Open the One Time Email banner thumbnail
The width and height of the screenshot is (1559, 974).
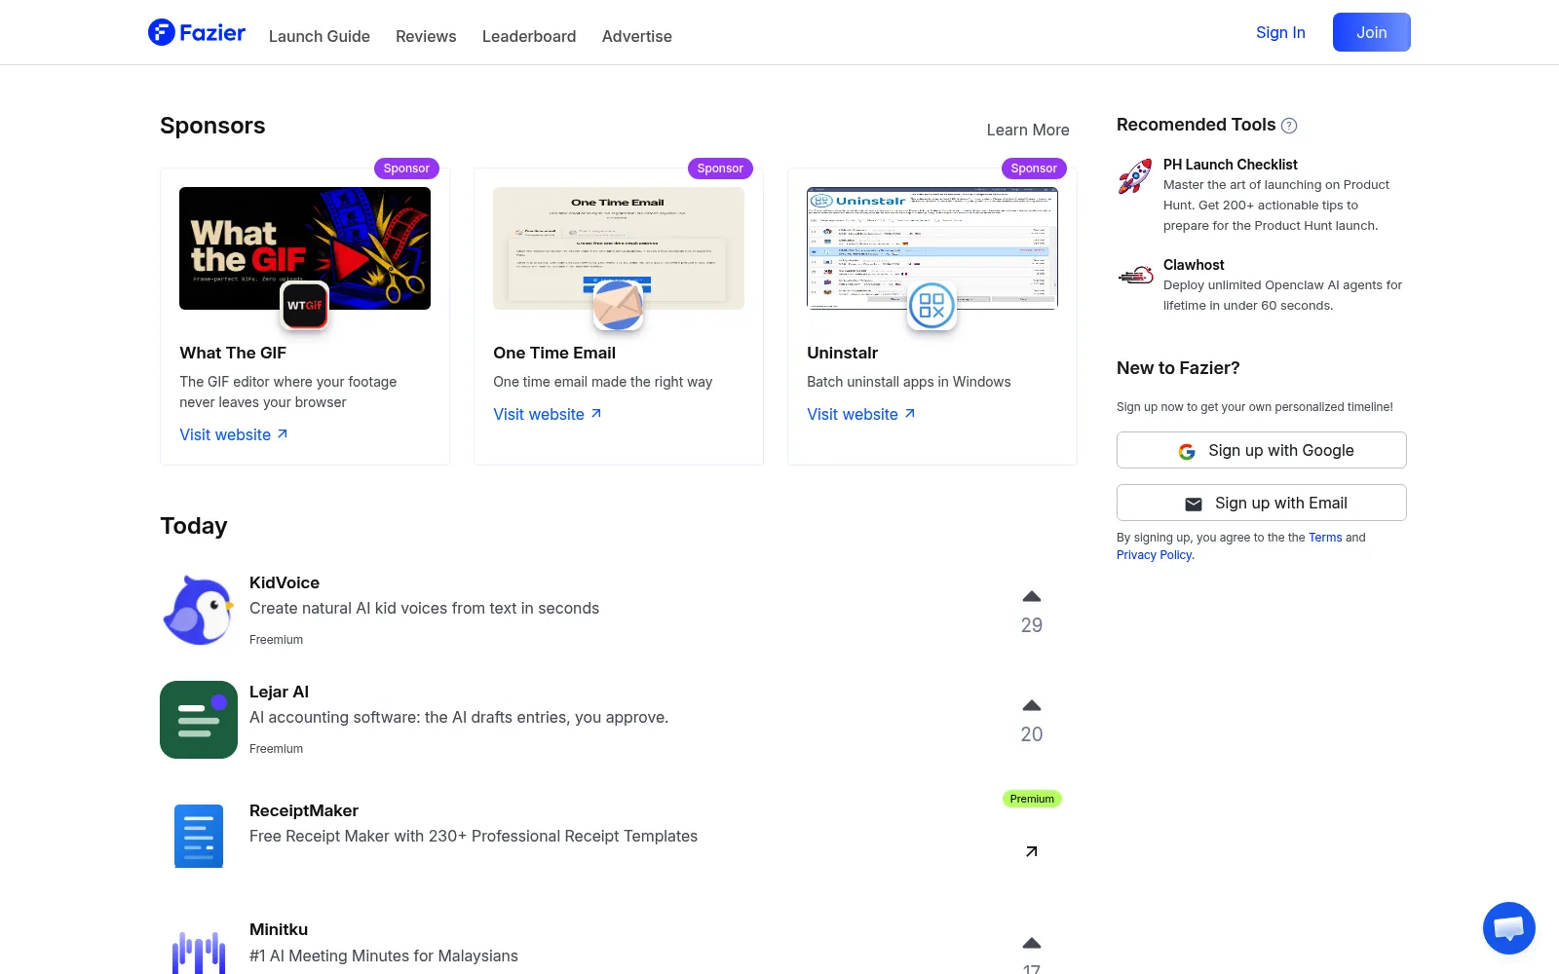pyautogui.click(x=619, y=248)
